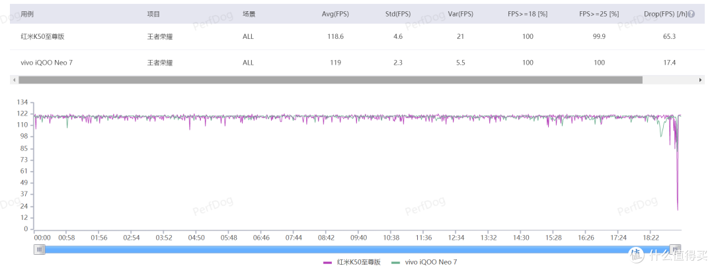Click the Std(FPS) column header

[398, 14]
